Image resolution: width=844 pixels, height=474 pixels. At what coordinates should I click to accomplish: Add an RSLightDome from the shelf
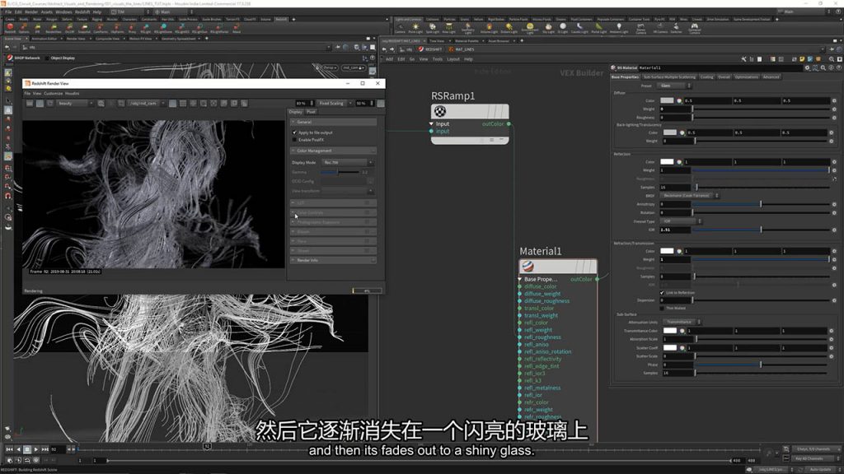tap(163, 26)
